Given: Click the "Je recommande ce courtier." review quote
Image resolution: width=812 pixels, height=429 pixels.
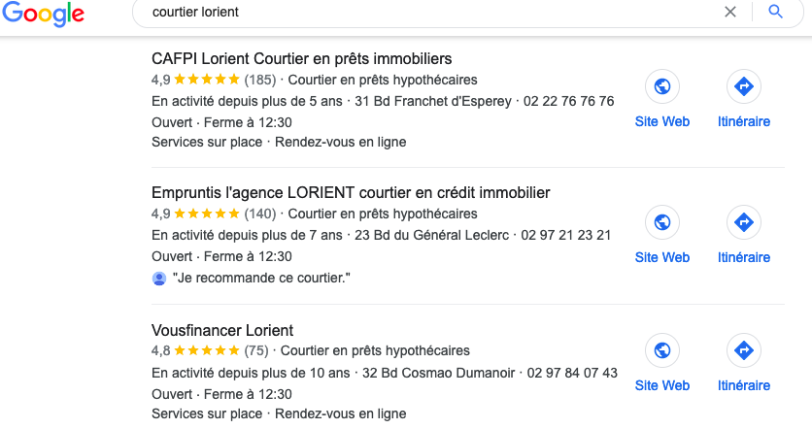Looking at the screenshot, I should click(260, 279).
